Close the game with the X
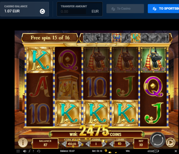Viewport: 179px width, 154px height. click(x=176, y=151)
